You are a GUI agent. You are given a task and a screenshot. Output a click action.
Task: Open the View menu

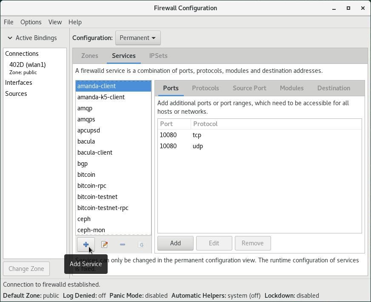55,22
